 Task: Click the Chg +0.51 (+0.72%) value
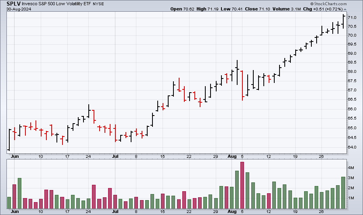tap(323, 9)
